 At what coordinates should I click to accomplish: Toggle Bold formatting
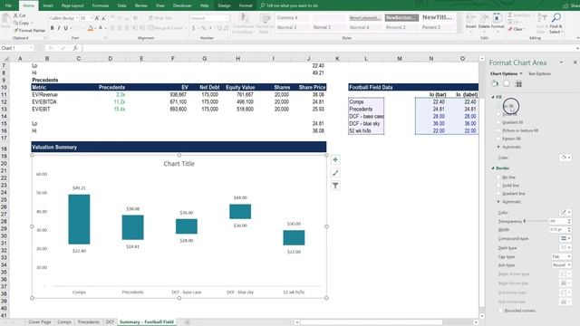(53, 28)
